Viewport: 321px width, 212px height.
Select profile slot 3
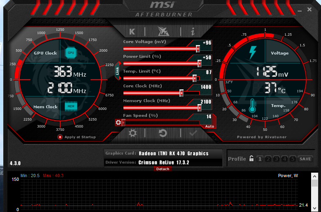(x=276, y=159)
